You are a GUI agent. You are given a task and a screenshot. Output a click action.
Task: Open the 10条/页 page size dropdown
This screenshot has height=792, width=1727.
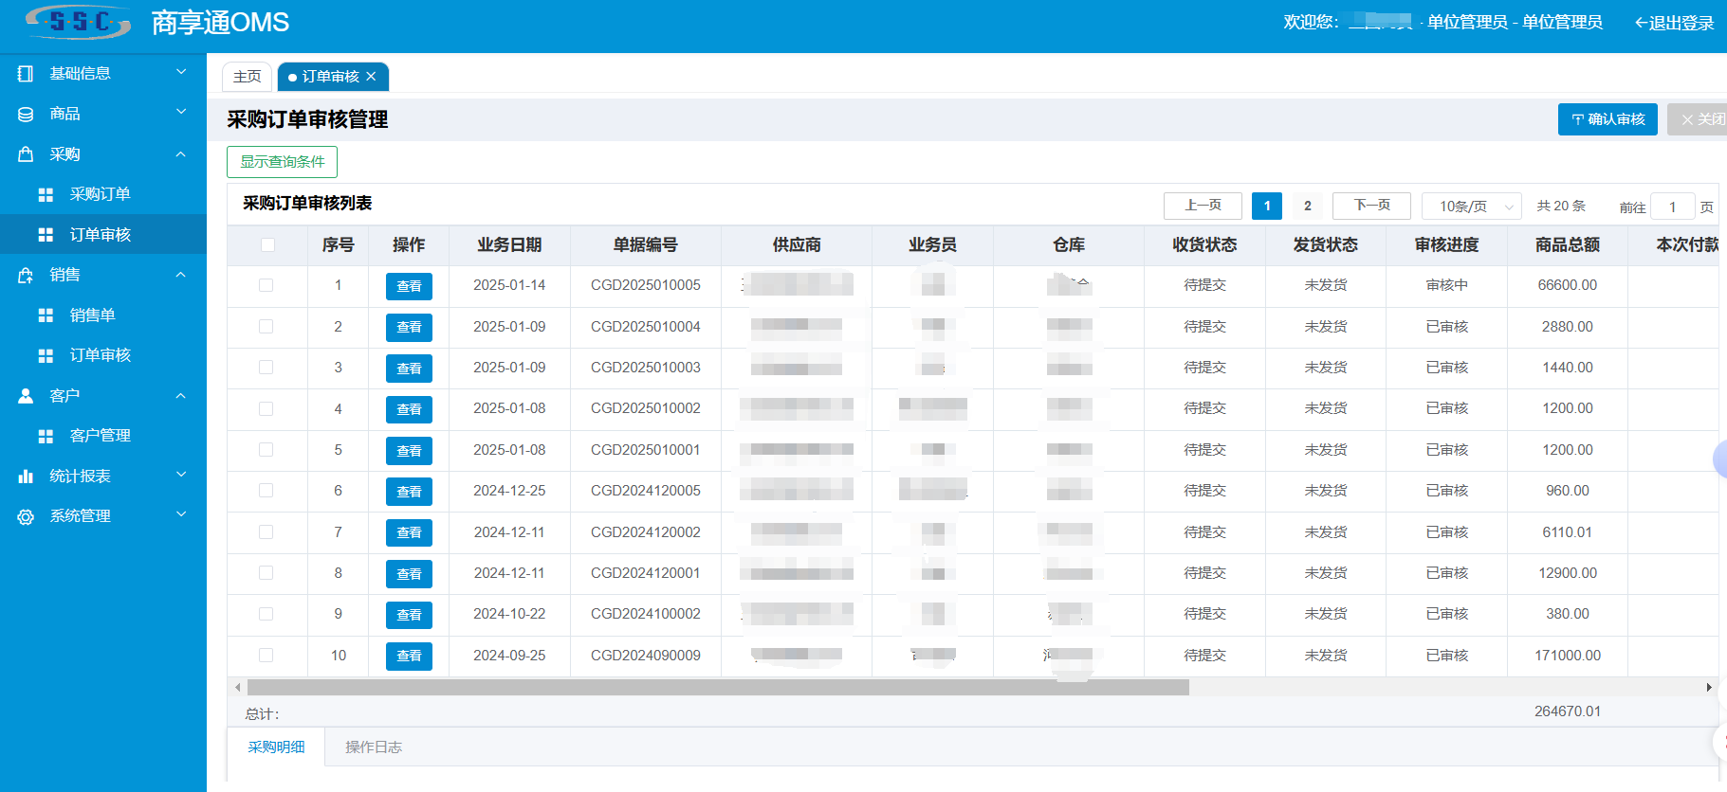click(1473, 206)
